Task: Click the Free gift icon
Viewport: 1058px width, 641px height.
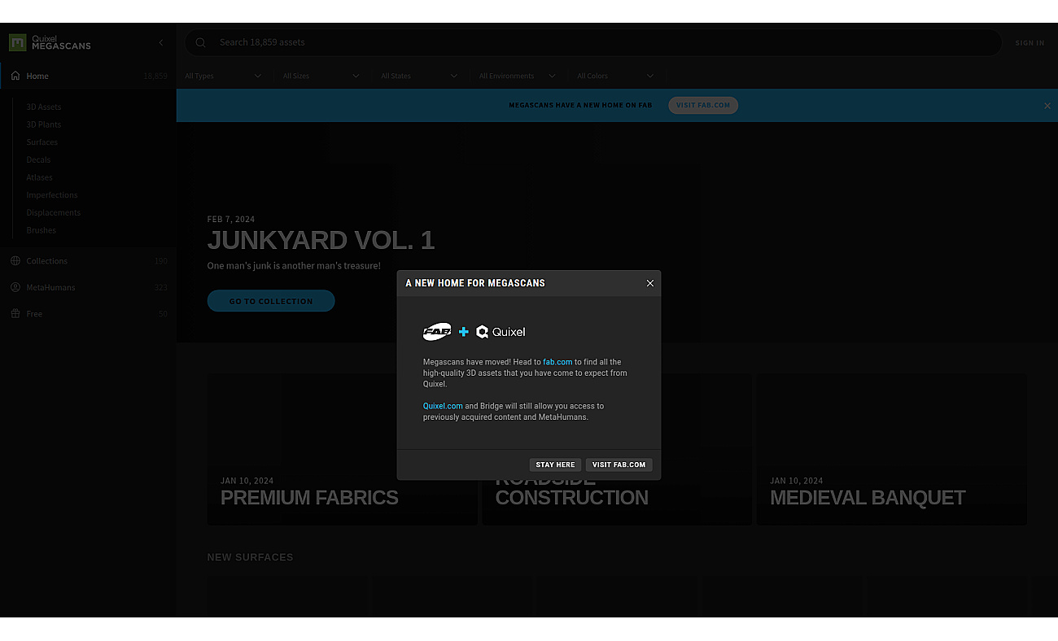Action: (15, 313)
